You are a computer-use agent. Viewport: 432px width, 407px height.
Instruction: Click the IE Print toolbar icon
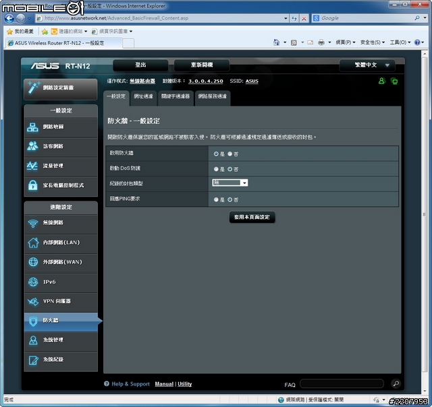coord(321,42)
